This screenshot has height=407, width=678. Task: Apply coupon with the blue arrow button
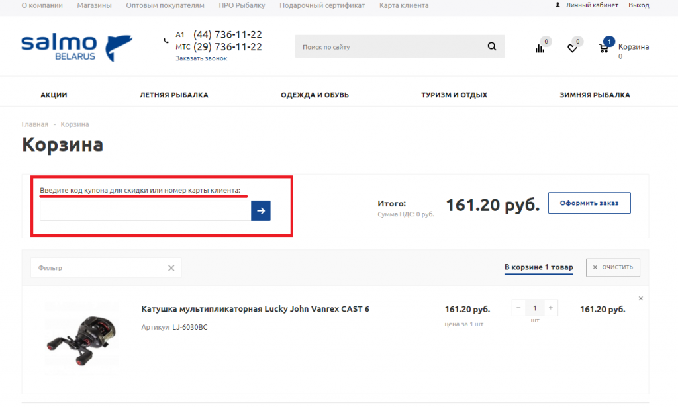point(261,210)
